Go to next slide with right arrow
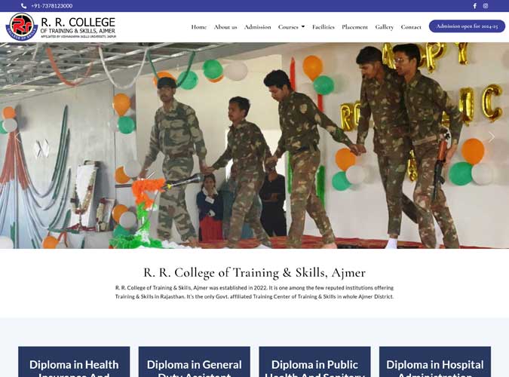The height and width of the screenshot is (377, 509). (492, 137)
